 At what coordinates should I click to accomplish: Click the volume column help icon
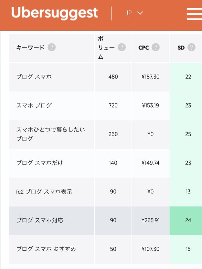[122, 47]
